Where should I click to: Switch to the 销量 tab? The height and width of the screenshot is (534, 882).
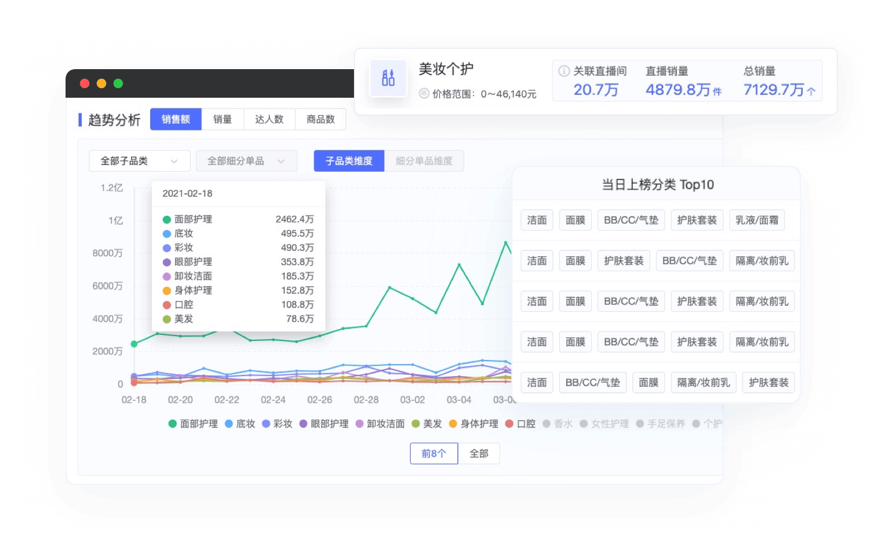click(222, 119)
